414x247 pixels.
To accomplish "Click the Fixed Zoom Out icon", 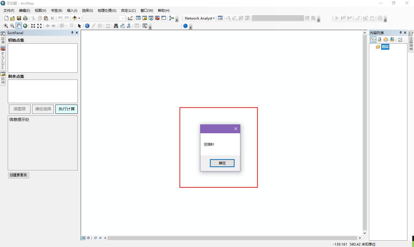I will (x=39, y=26).
